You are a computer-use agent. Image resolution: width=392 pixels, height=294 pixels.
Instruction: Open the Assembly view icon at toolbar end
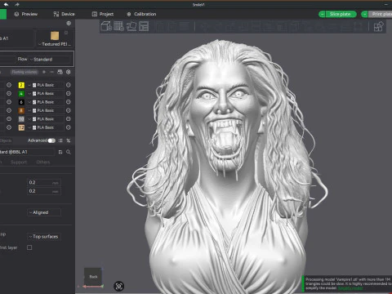point(378,26)
